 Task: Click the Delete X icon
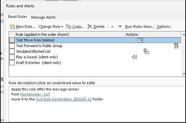coord(90,27)
